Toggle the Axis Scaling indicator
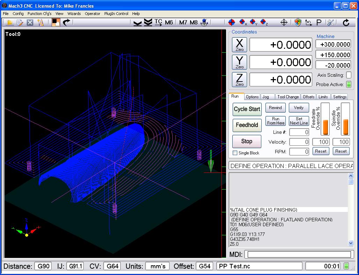This screenshot has width=359, height=275. 348,75
